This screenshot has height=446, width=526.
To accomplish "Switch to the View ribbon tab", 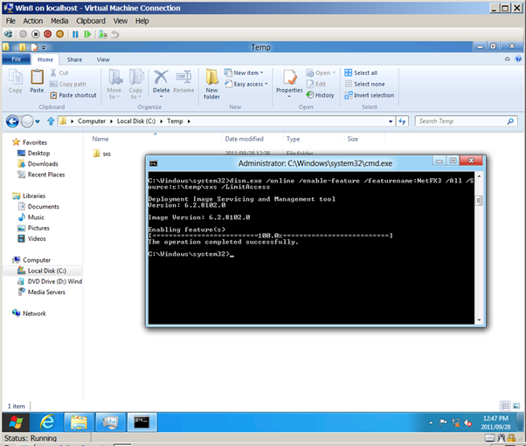I will point(103,59).
